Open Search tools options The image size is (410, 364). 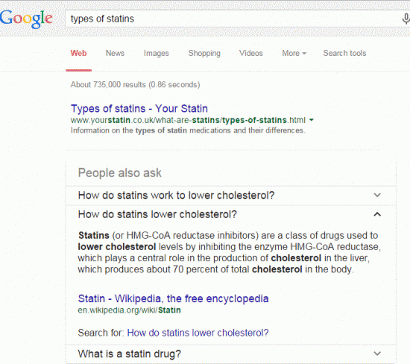click(344, 54)
